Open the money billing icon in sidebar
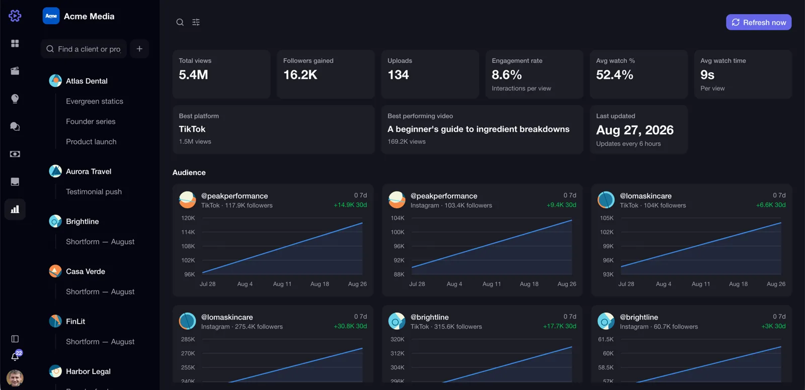Image resolution: width=805 pixels, height=390 pixels. tap(15, 154)
